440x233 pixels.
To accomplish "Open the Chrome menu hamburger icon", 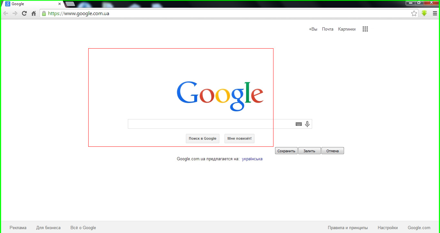I will (435, 14).
